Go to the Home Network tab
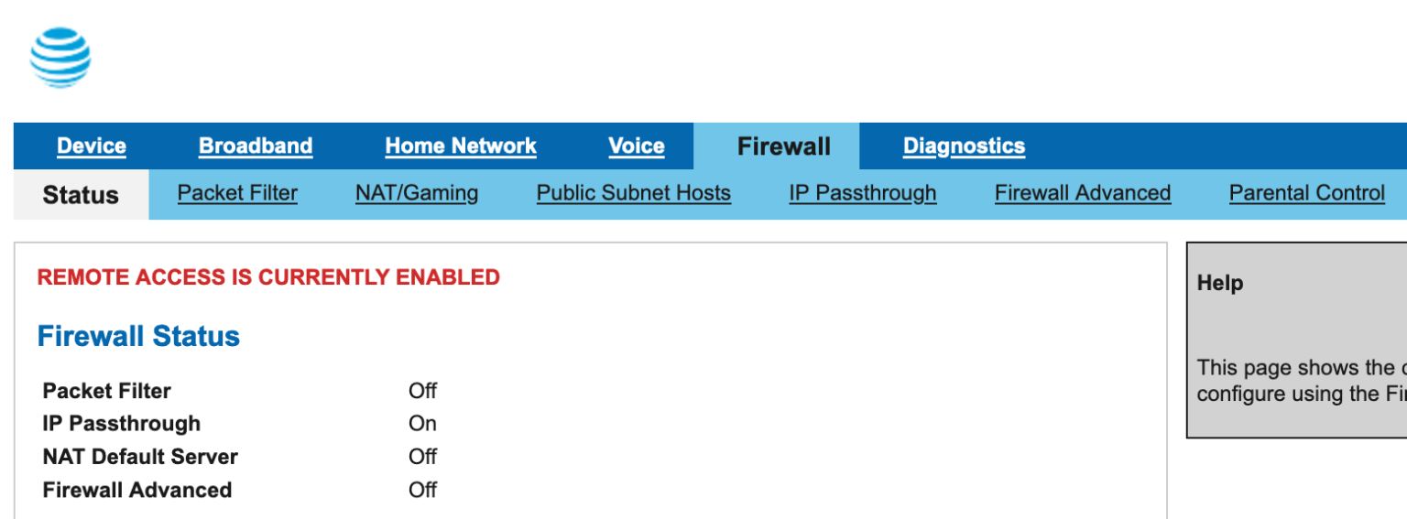This screenshot has width=1407, height=519. 461,146
